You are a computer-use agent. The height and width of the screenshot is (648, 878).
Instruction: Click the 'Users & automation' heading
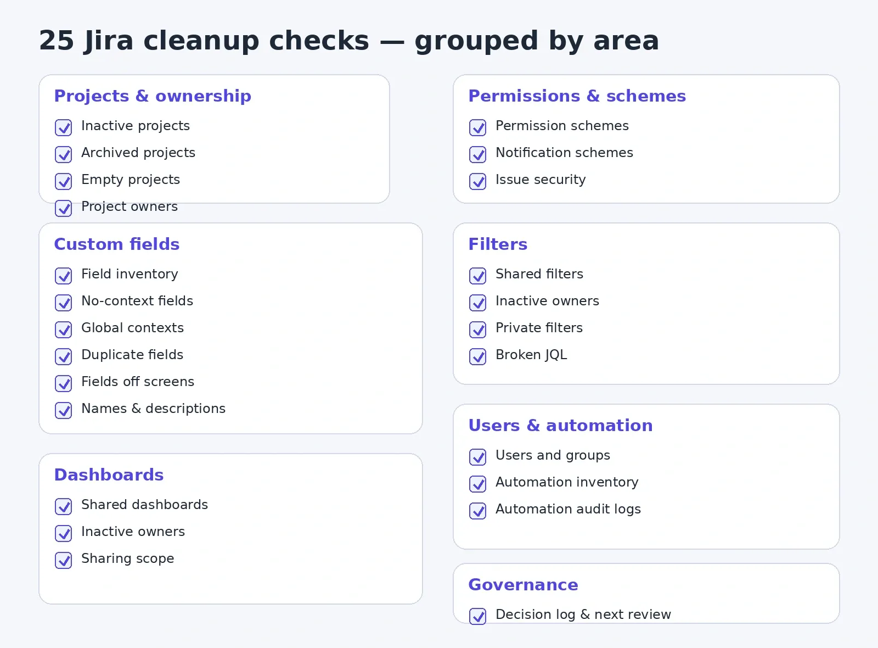click(x=560, y=426)
